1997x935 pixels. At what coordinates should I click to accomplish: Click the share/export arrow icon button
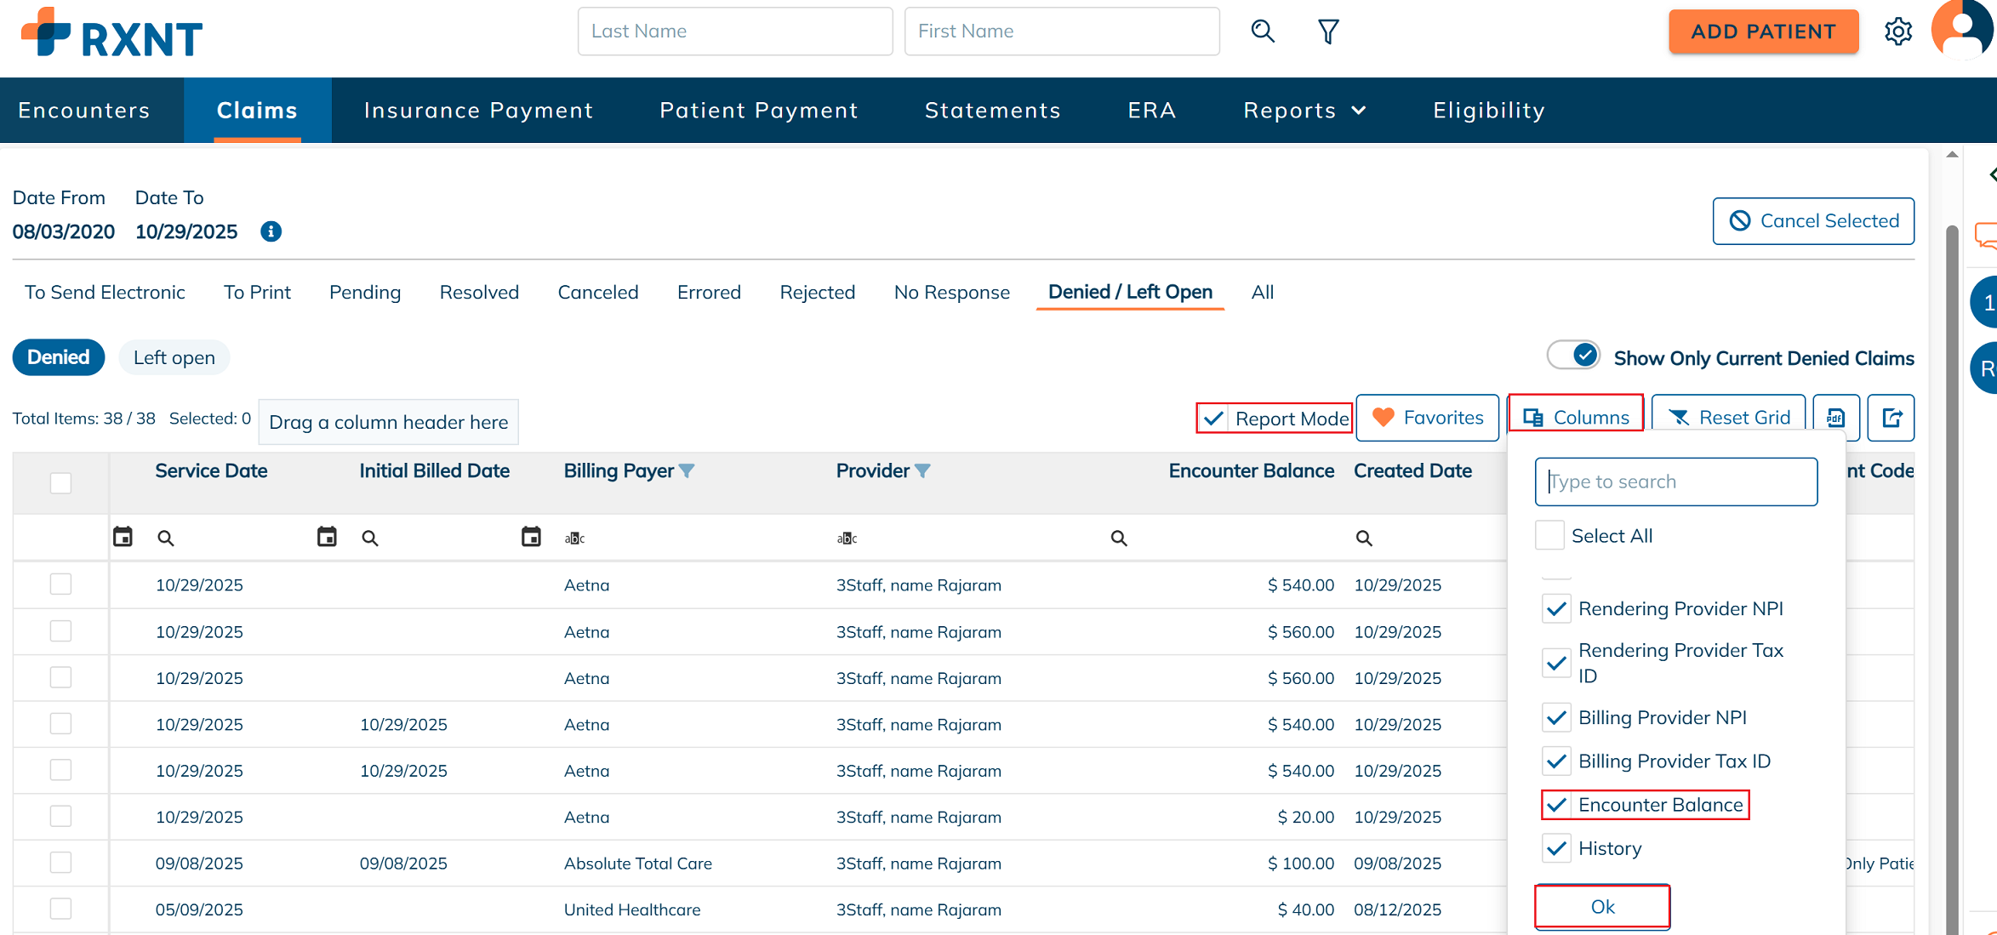1891,418
